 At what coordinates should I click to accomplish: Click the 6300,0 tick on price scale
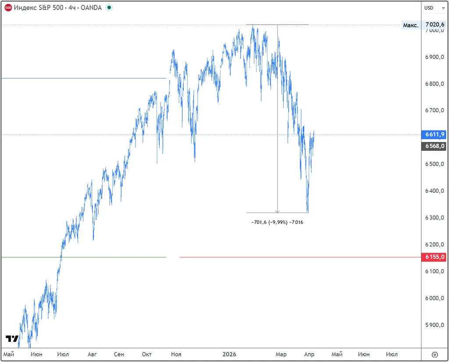pos(434,218)
